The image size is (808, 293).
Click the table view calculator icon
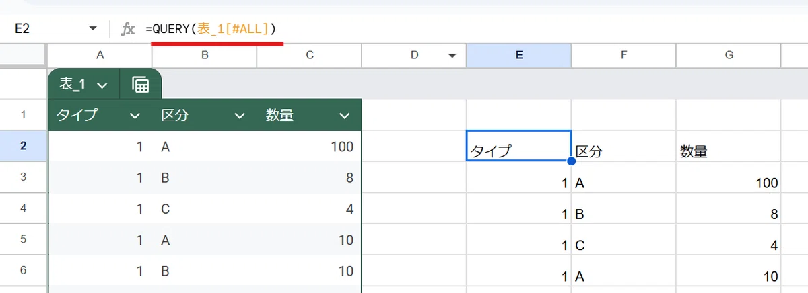[140, 85]
